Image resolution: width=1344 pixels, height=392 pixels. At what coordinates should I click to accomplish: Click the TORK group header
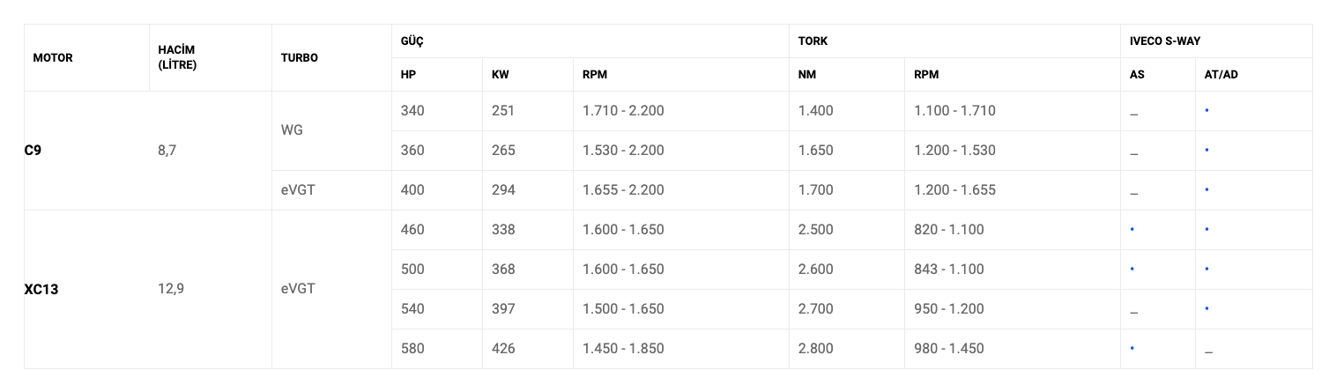click(813, 41)
